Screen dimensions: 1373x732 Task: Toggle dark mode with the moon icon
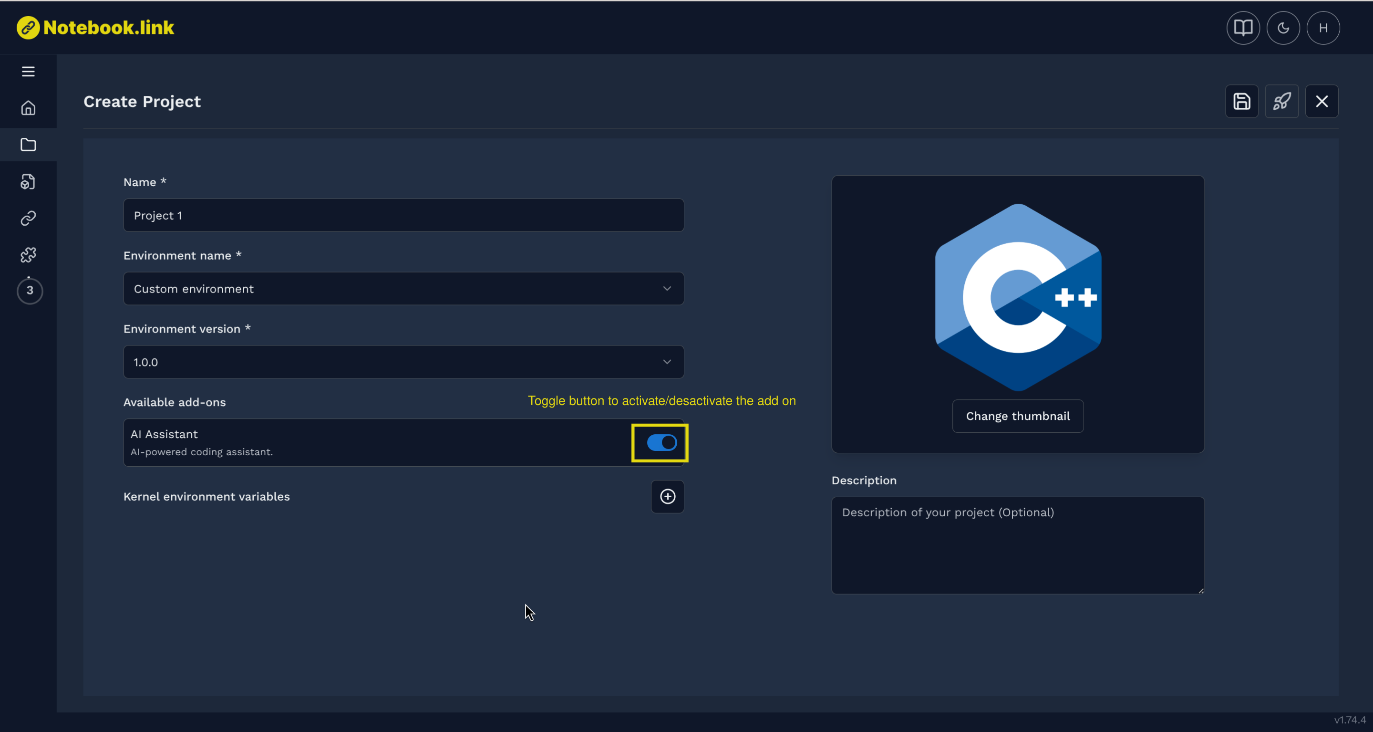coord(1283,28)
